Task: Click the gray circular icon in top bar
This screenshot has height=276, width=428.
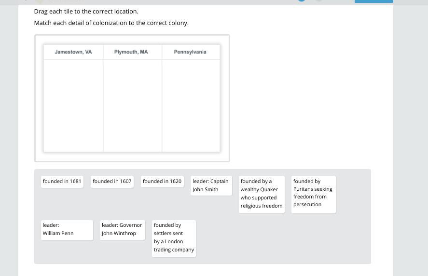Action: pos(319,0)
